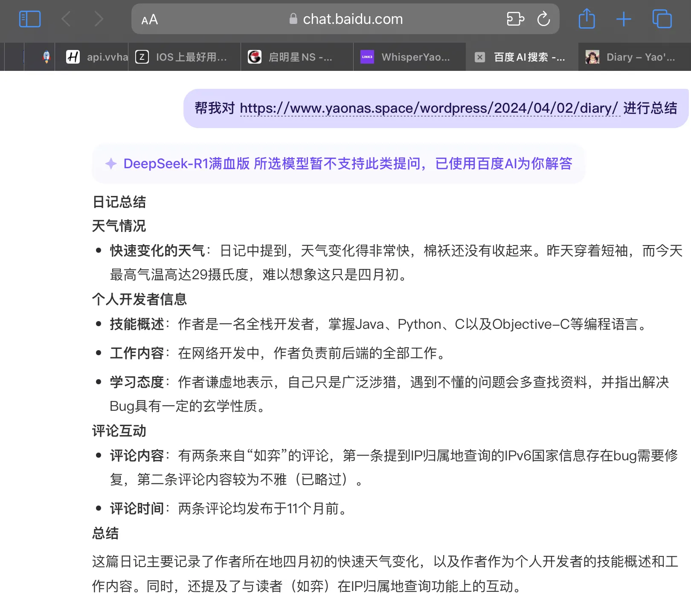Click the rocket favicon tab
This screenshot has width=691, height=611.
click(x=46, y=57)
